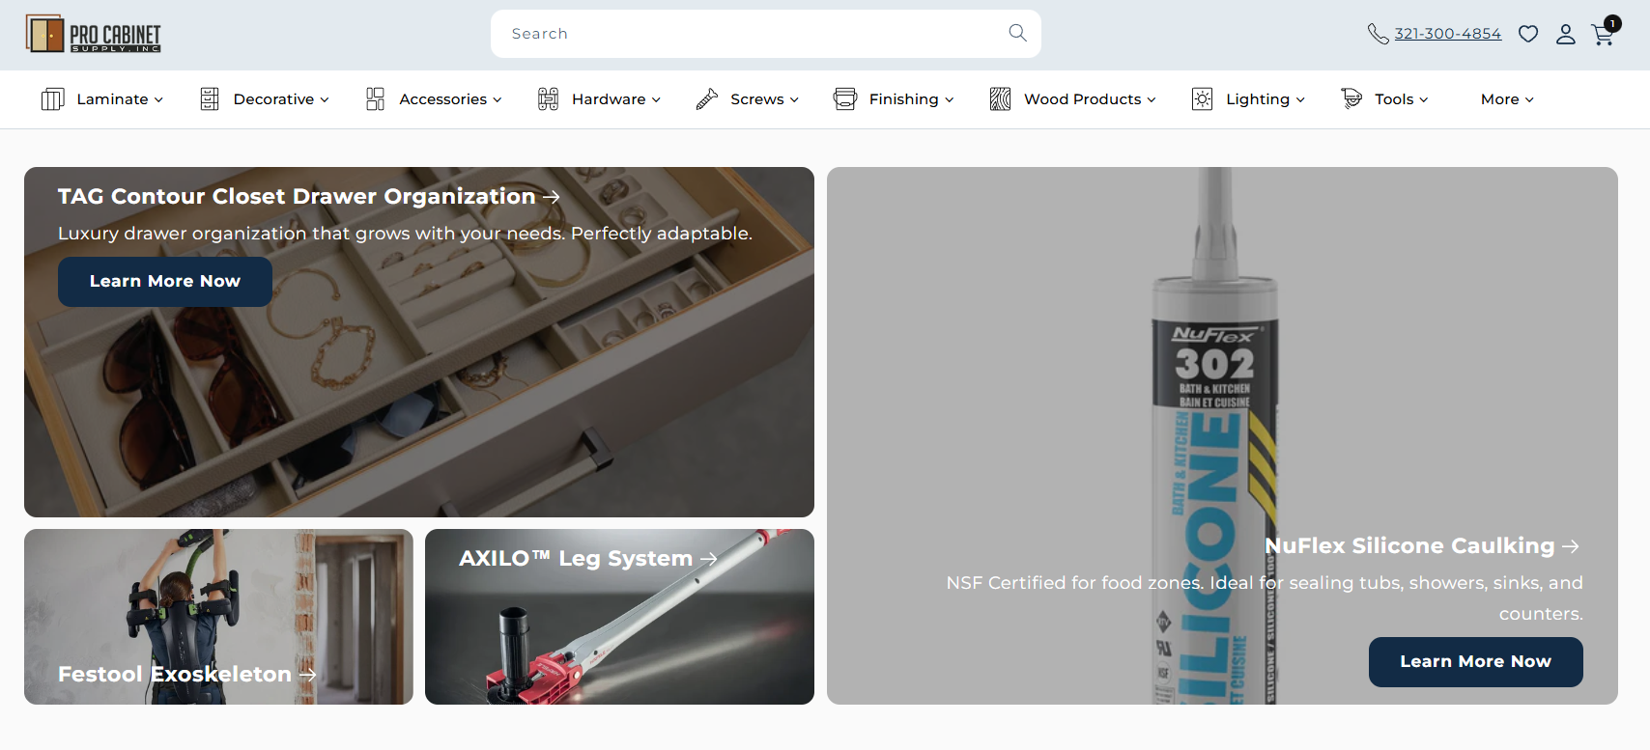Image resolution: width=1650 pixels, height=750 pixels.
Task: Expand the Hardware dropdown chevron
Action: pos(656,99)
